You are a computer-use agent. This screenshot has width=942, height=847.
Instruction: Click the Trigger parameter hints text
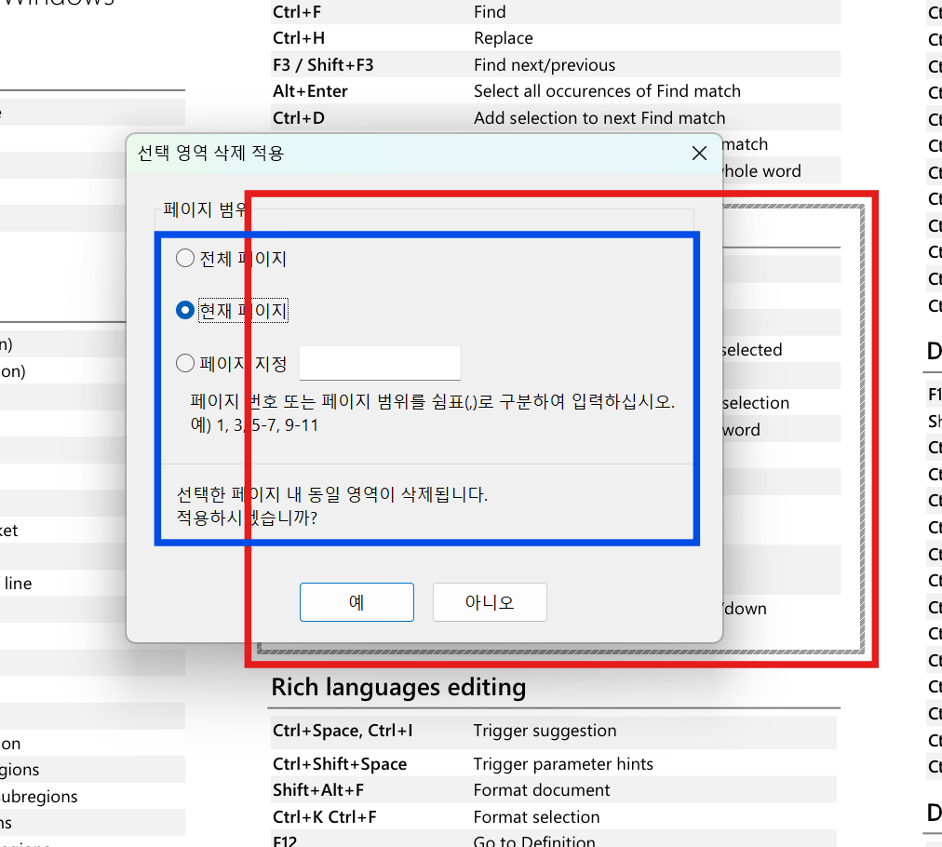click(563, 764)
